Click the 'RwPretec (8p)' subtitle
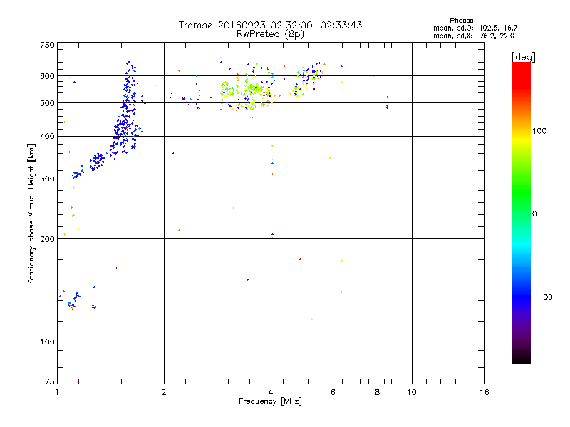 270,34
